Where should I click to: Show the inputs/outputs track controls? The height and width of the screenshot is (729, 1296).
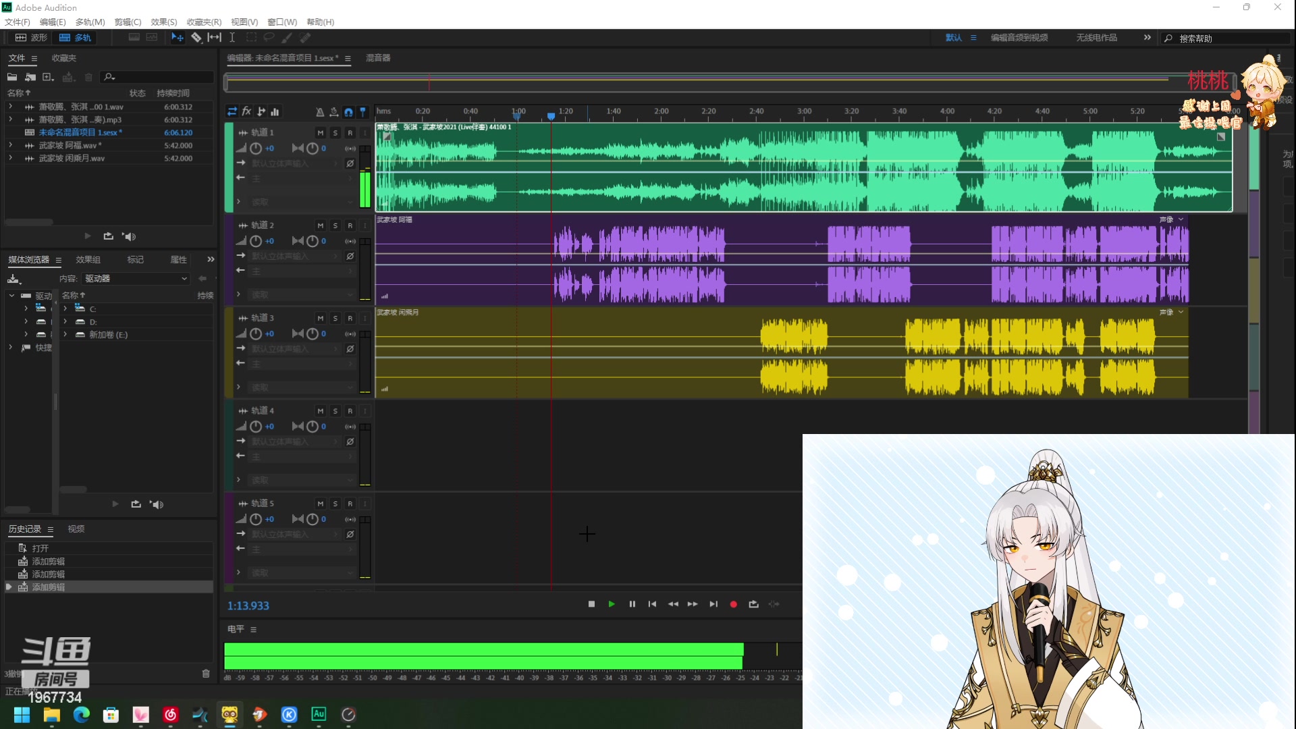pyautogui.click(x=232, y=111)
